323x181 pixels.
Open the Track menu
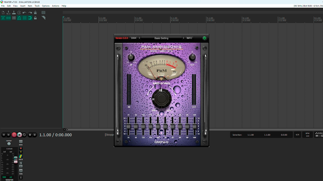click(37, 6)
